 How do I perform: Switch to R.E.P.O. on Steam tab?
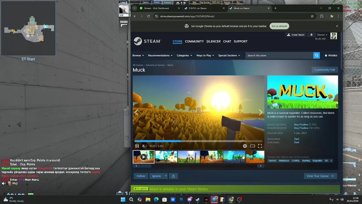click(x=204, y=8)
